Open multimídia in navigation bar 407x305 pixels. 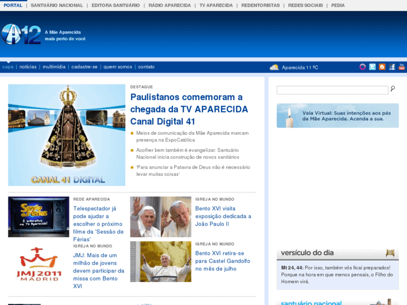pos(54,67)
